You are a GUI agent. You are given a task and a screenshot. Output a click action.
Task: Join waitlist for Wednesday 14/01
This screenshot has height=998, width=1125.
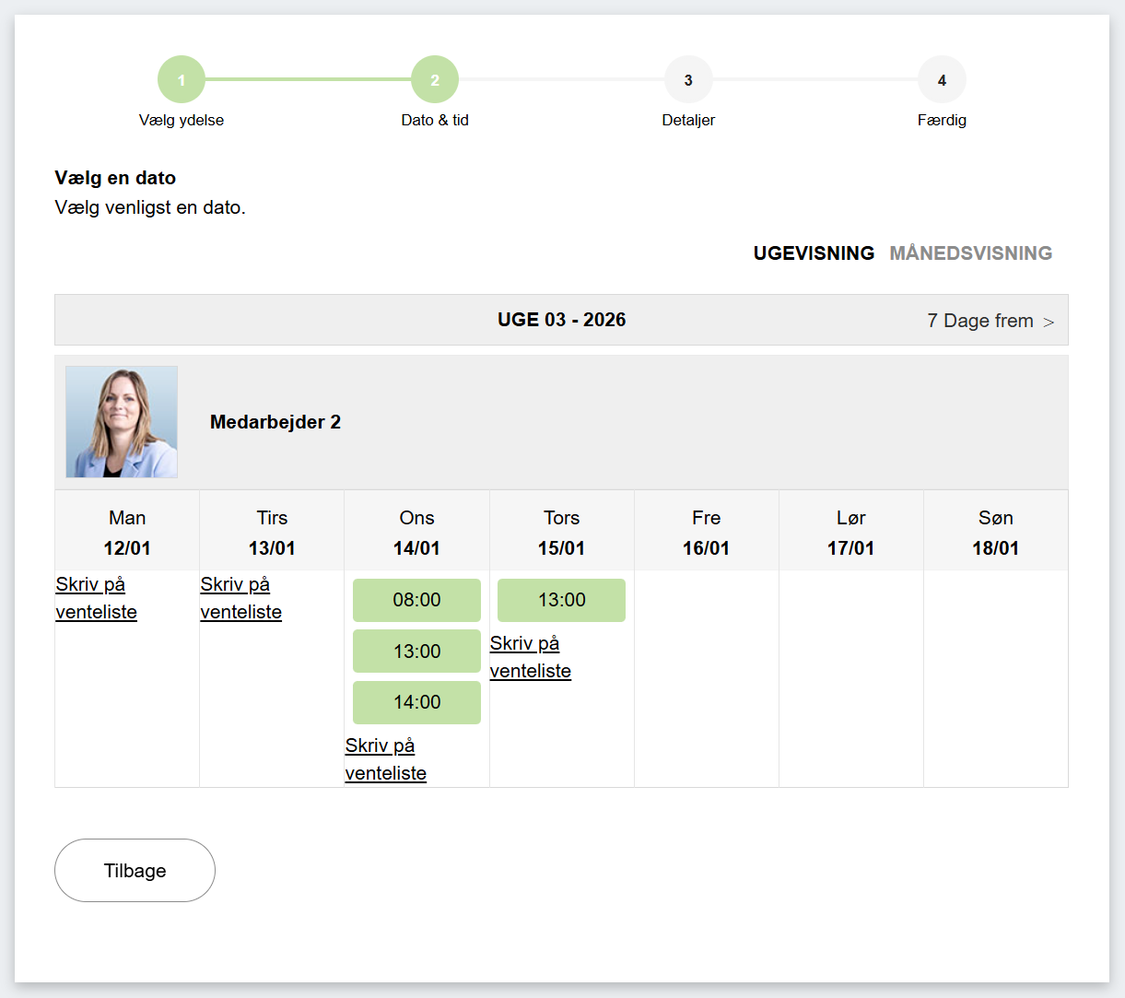(385, 759)
